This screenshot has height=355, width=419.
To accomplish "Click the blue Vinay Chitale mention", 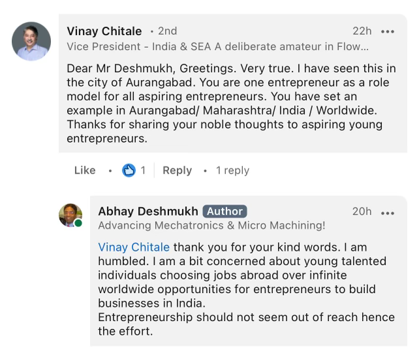I will pyautogui.click(x=133, y=247).
